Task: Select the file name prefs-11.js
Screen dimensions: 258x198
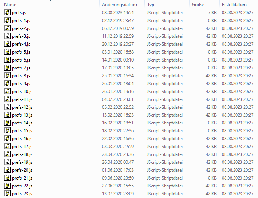Action: (22, 99)
